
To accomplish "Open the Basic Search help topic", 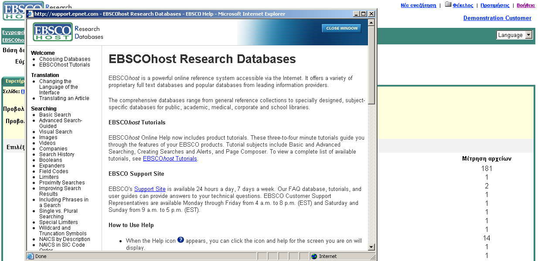I will (55, 115).
